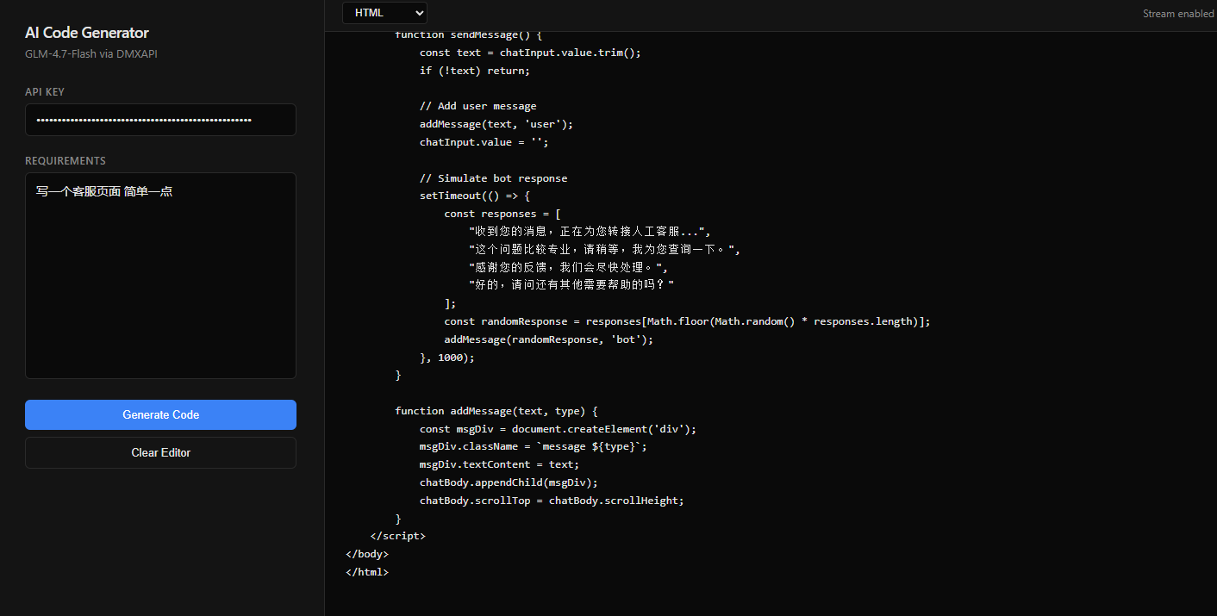The image size is (1217, 616).
Task: Click the Generate Code button
Action: tap(160, 414)
